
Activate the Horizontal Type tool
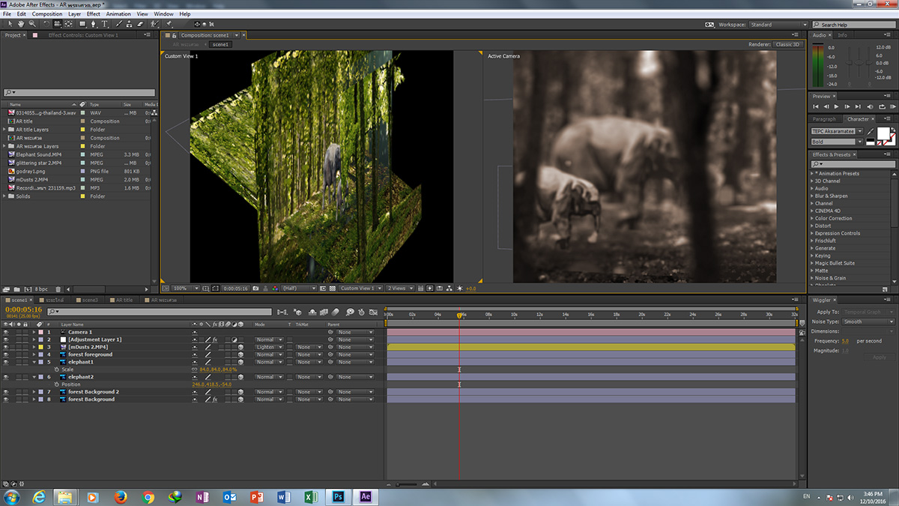tap(105, 24)
